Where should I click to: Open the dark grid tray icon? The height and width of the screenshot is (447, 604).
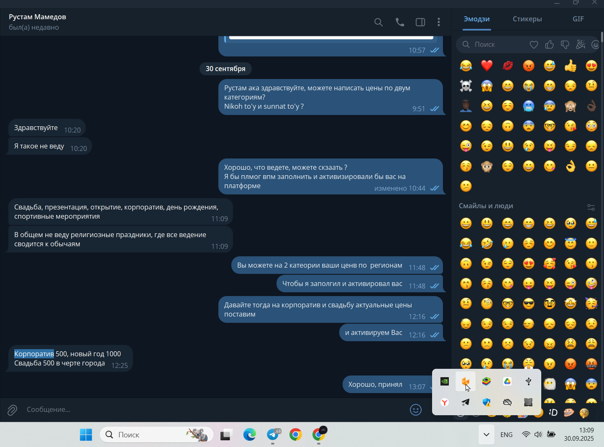click(528, 402)
